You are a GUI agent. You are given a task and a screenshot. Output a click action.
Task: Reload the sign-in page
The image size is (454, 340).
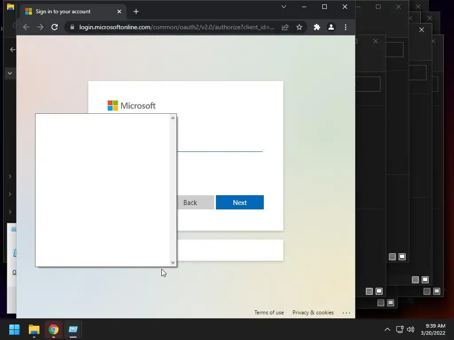point(55,27)
